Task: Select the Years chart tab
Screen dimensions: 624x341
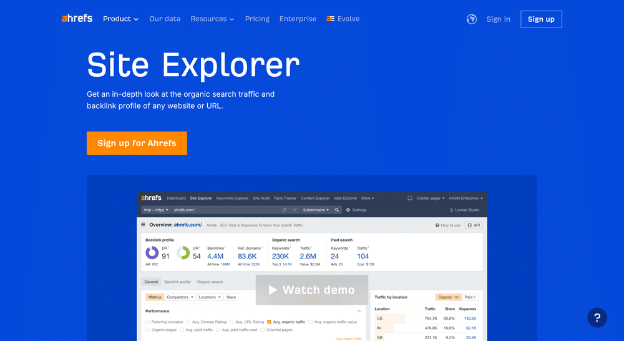Action: pos(231,297)
